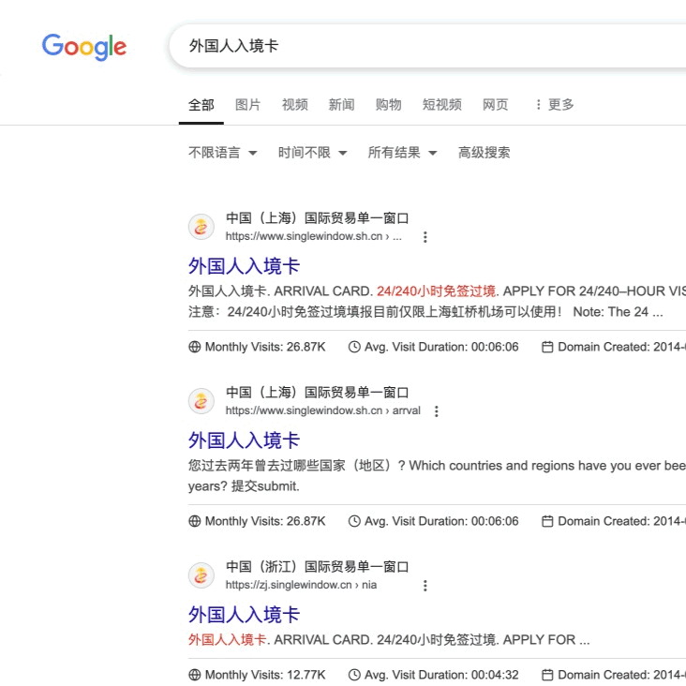This screenshot has width=686, height=686.
Task: Open the 新闻 tab
Action: tap(342, 105)
